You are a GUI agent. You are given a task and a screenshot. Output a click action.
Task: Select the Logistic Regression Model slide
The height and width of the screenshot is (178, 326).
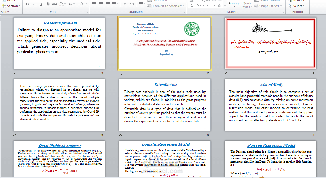165,159
